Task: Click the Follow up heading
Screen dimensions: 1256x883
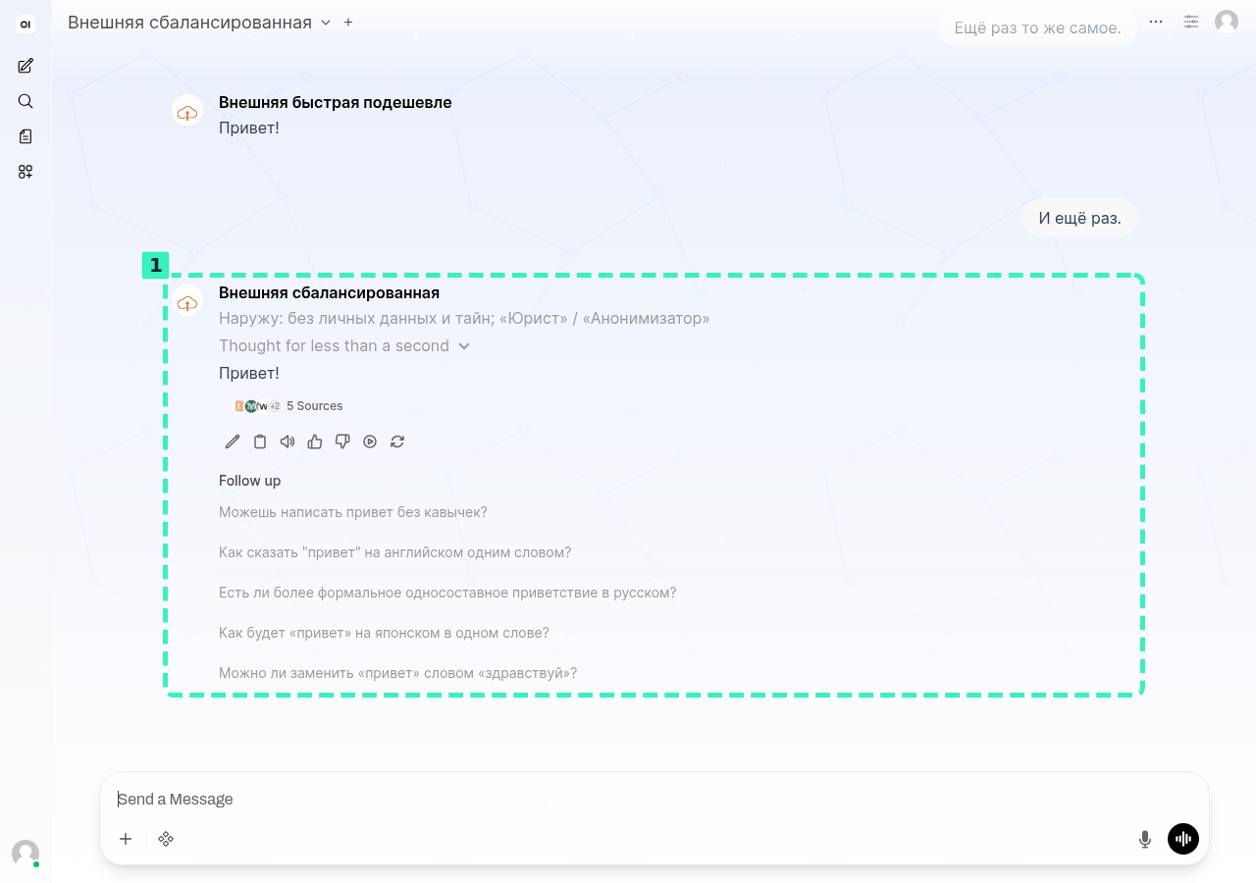Action: (x=250, y=481)
